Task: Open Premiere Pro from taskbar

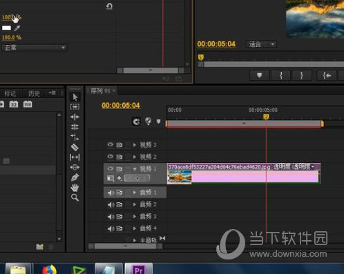Action: click(139, 268)
